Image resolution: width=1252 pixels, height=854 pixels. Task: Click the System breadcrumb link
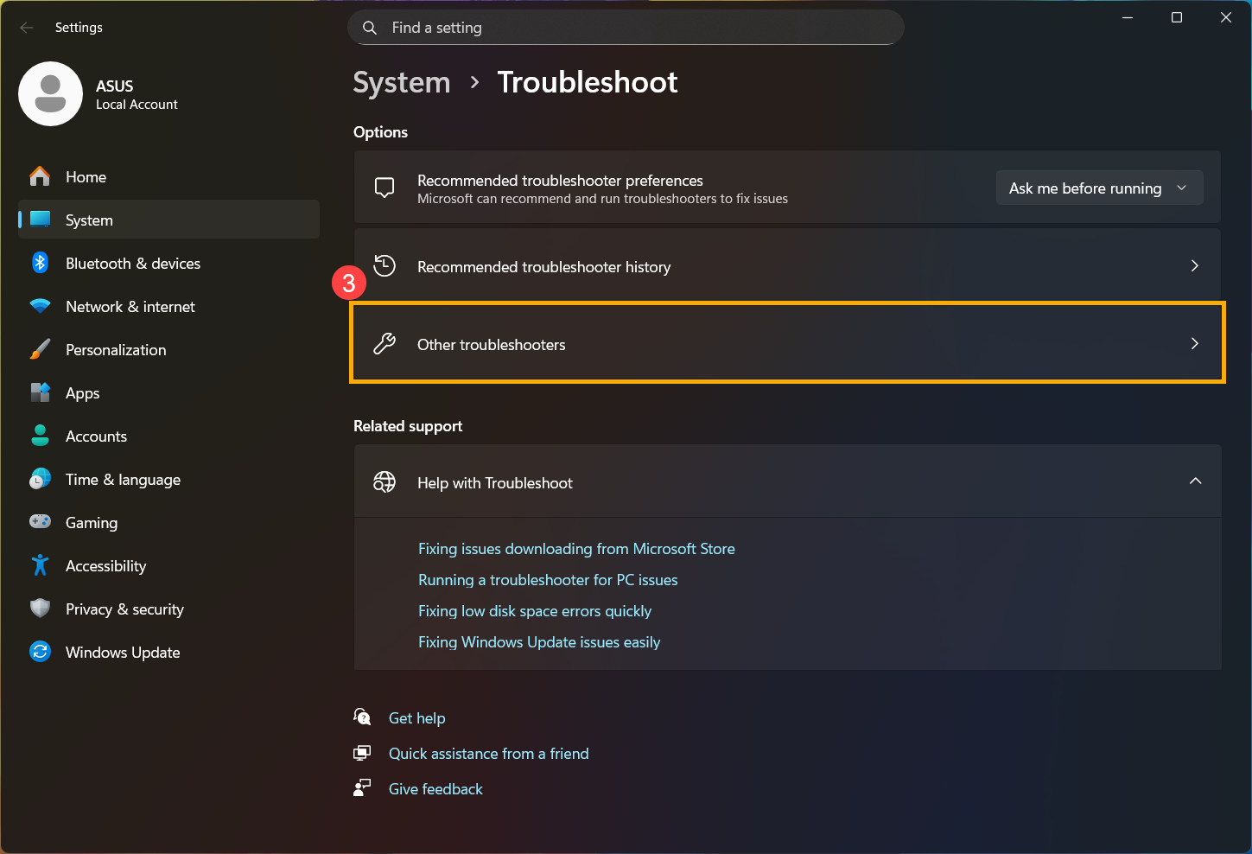402,83
